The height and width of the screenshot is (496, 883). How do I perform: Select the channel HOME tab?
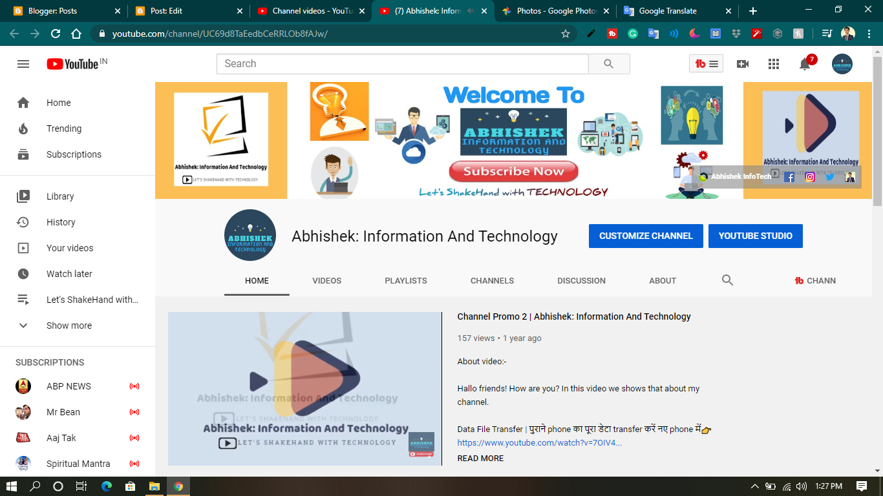click(x=257, y=281)
